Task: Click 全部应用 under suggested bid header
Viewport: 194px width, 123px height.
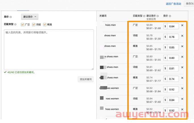Action: [151, 19]
